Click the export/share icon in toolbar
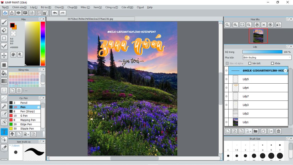The width and height of the screenshot is (293, 165). (x=12, y=13)
